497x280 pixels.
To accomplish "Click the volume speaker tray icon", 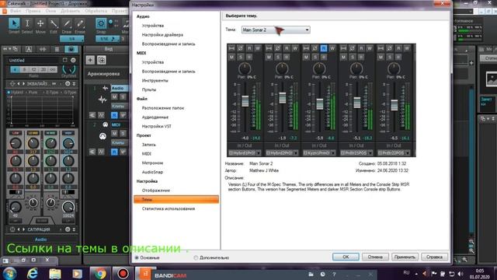I will 461,274.
